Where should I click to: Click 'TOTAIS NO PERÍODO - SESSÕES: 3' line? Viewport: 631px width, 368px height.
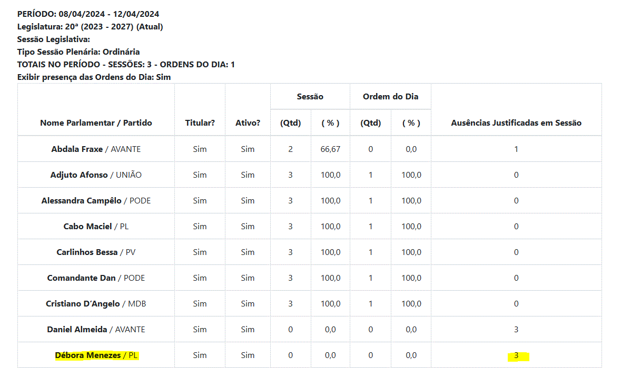pyautogui.click(x=126, y=64)
